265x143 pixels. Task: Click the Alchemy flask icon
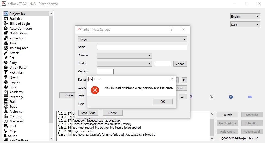pos(6,112)
